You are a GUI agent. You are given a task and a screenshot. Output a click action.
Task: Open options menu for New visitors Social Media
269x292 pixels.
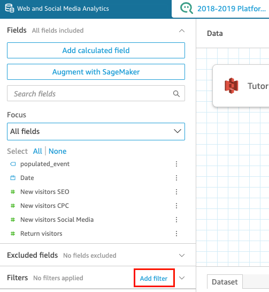(x=176, y=220)
